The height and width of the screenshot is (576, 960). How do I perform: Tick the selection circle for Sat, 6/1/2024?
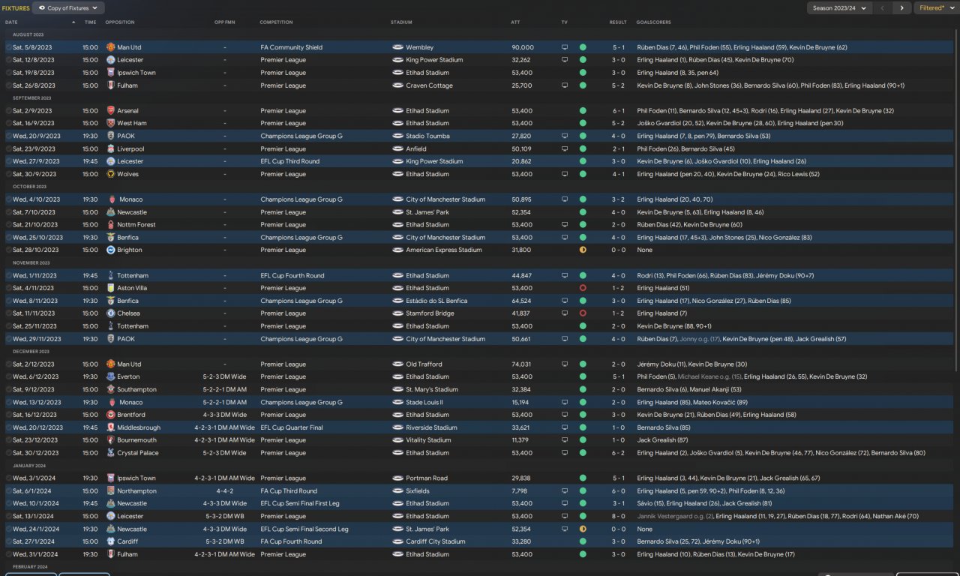(x=9, y=491)
